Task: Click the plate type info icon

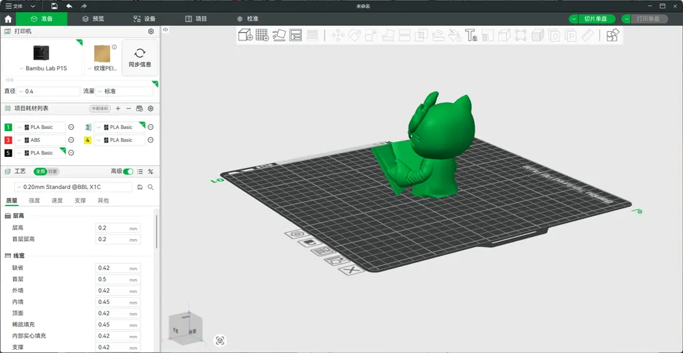Action: point(114,47)
